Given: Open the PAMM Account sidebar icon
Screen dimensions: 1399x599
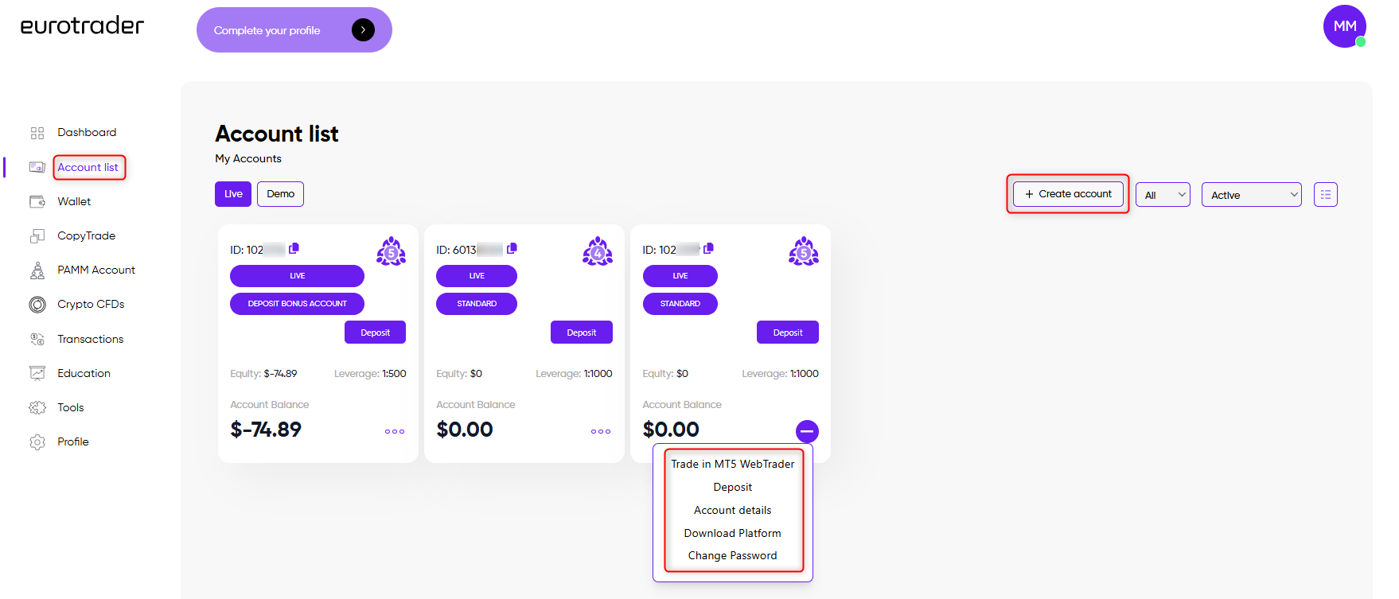Looking at the screenshot, I should 37,270.
